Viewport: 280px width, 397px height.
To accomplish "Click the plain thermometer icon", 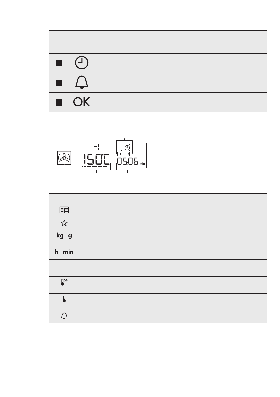I will [64, 300].
